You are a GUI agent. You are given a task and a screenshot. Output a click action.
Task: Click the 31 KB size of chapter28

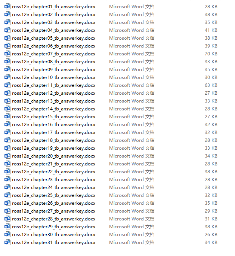click(x=211, y=219)
